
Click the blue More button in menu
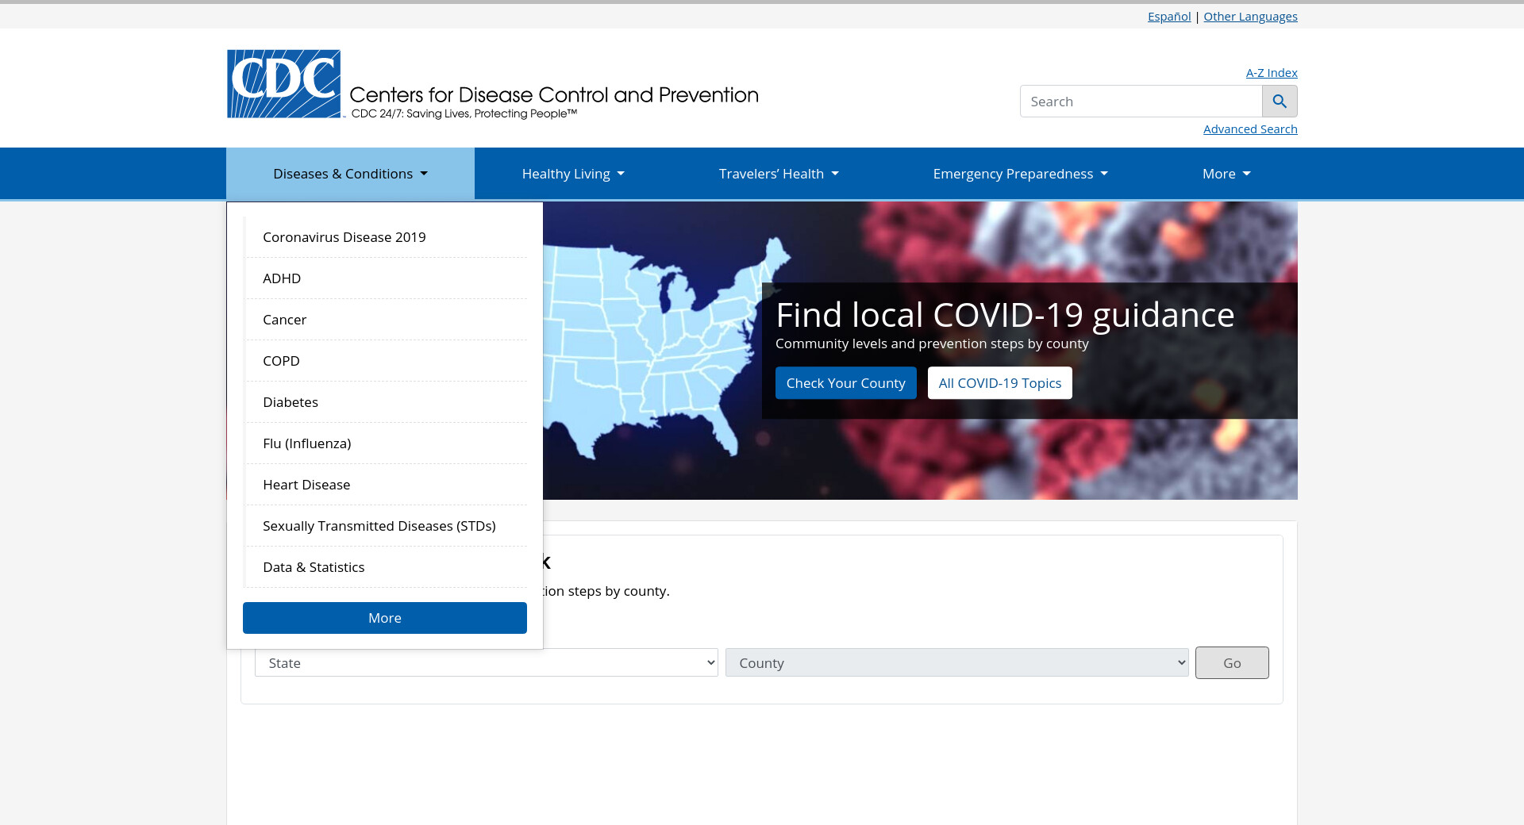pos(384,618)
